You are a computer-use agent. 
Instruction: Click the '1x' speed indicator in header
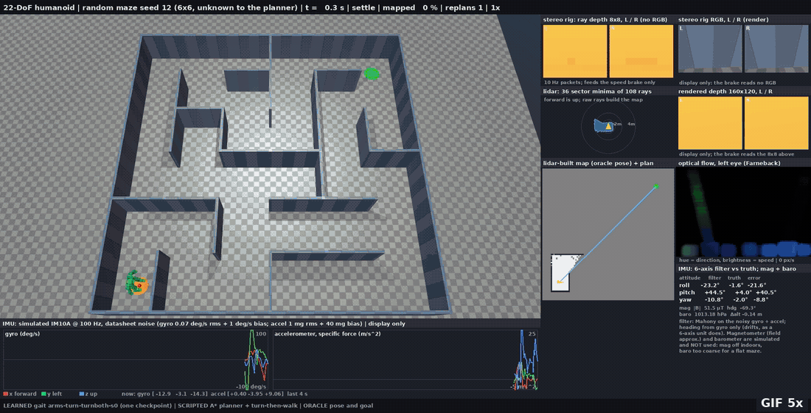[495, 8]
